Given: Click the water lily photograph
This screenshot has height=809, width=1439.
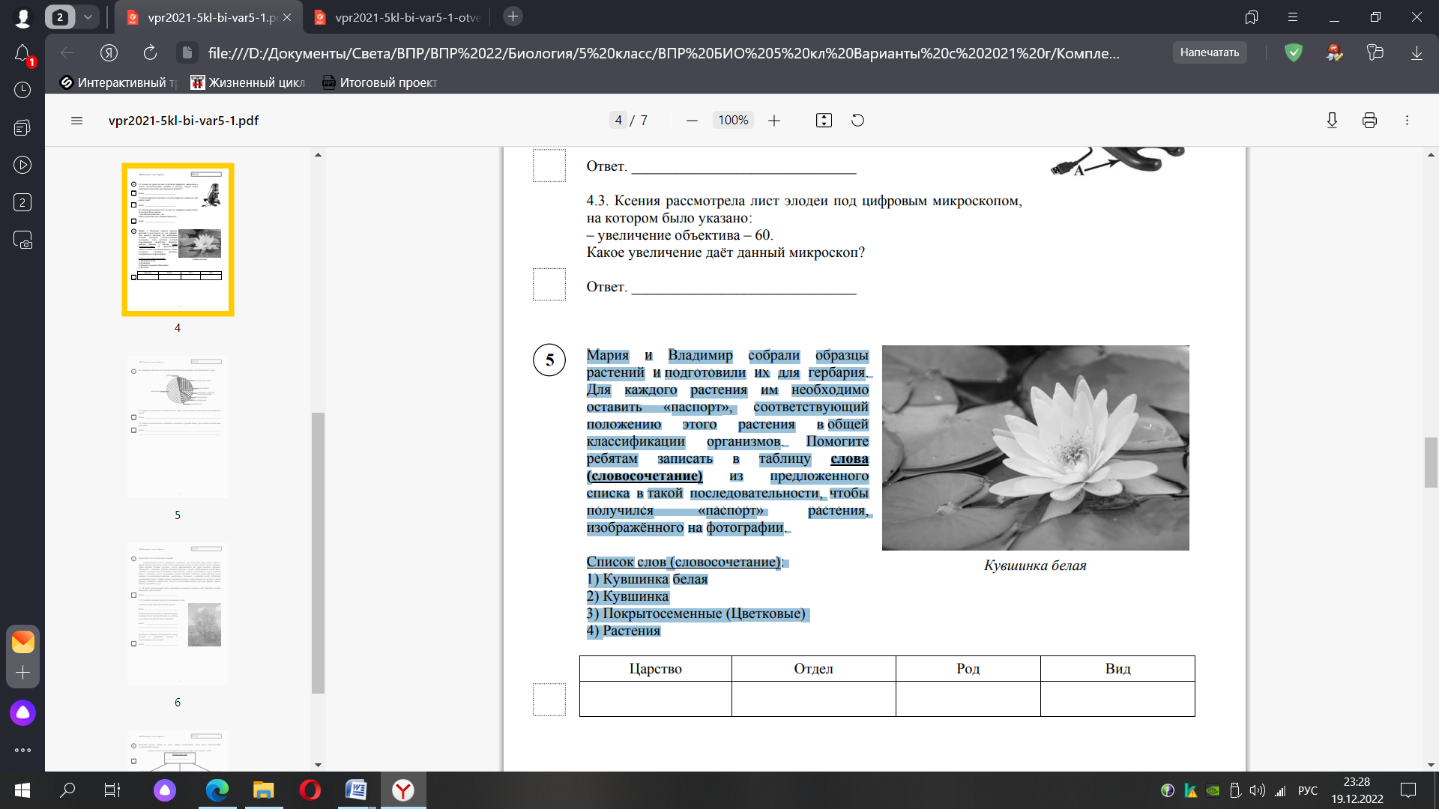Looking at the screenshot, I should 1035,448.
